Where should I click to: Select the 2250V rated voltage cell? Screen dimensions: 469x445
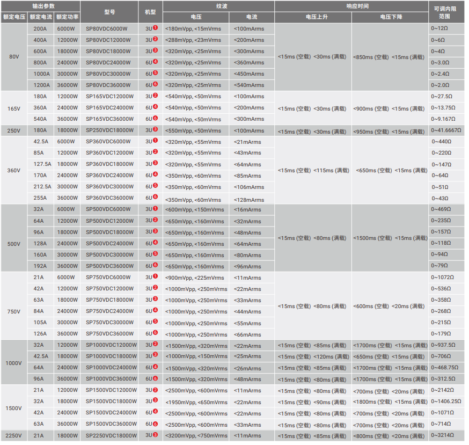pyautogui.click(x=13, y=436)
